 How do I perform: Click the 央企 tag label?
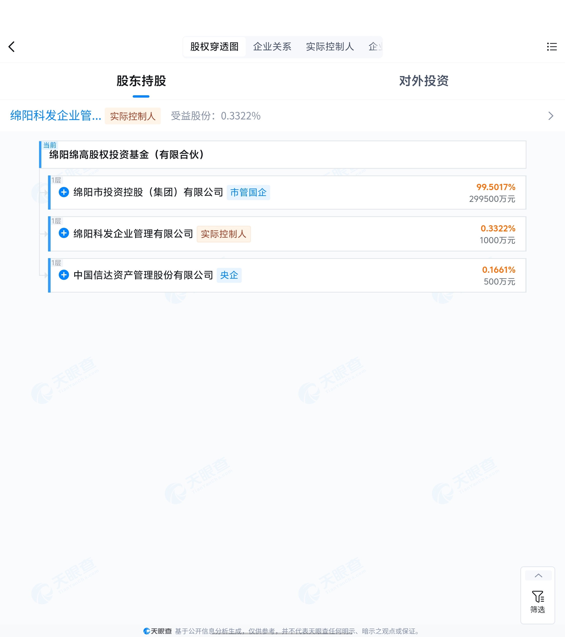click(x=229, y=275)
